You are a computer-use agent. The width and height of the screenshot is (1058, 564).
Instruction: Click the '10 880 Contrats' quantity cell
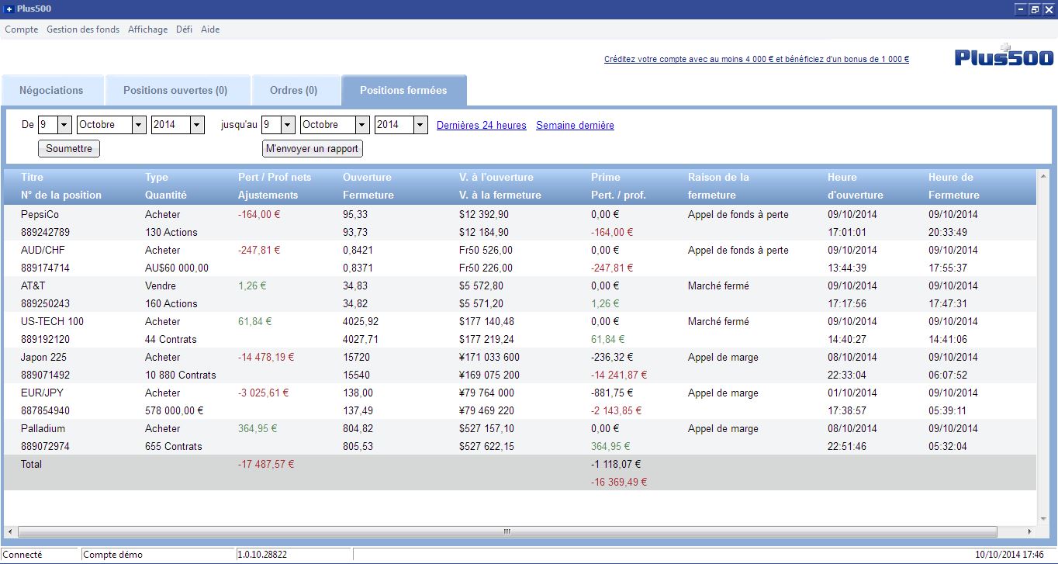point(181,375)
